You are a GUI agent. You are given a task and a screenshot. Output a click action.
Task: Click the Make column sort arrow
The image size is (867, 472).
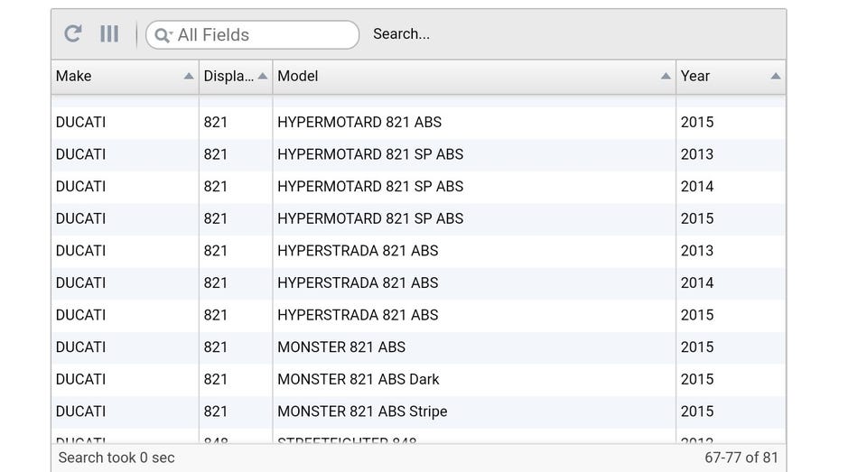[189, 77]
